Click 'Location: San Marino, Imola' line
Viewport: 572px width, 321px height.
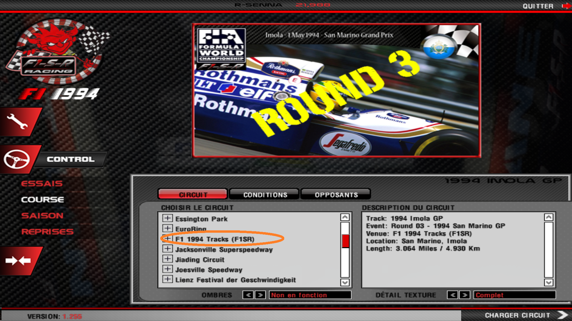click(416, 241)
